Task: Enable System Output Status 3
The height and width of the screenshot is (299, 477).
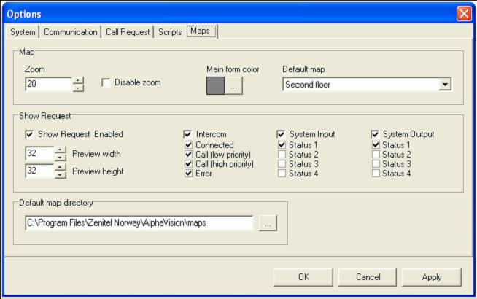Action: (376, 164)
